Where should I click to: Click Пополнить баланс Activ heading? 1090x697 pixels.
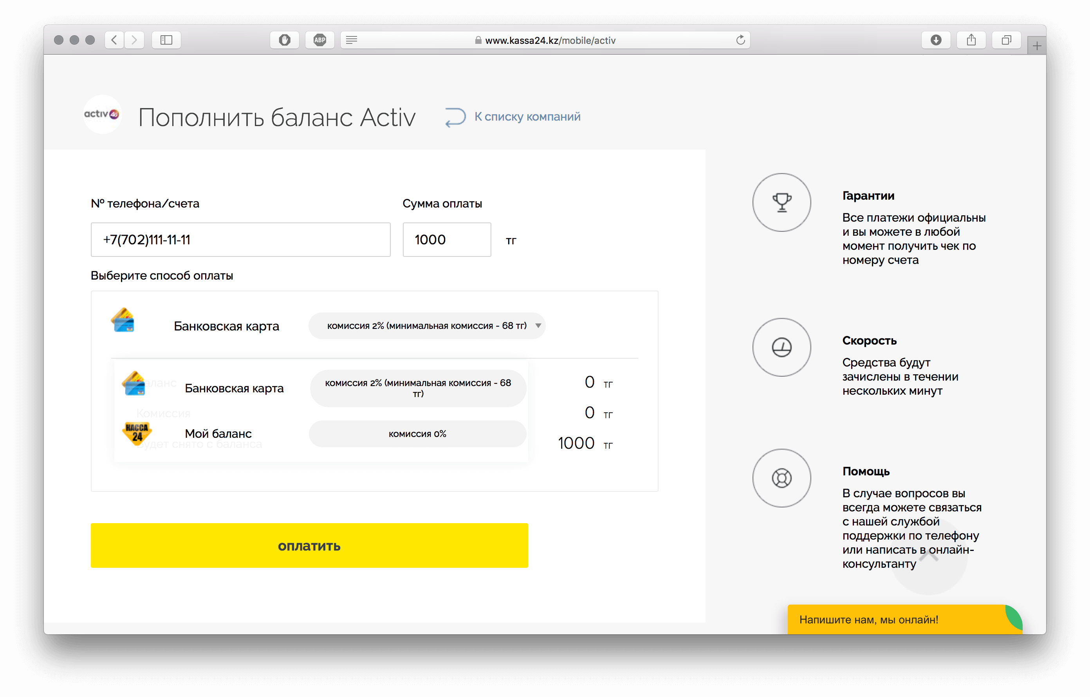click(x=276, y=118)
